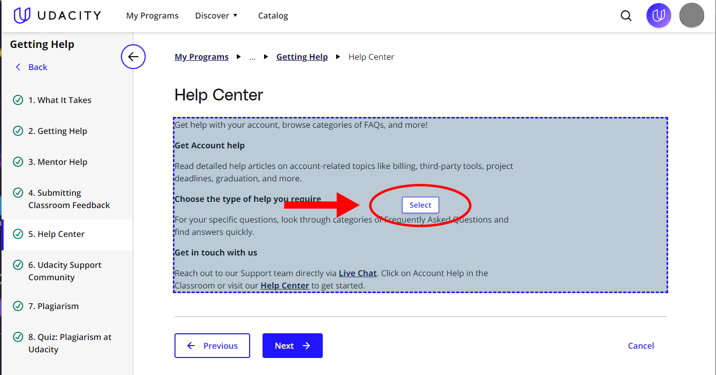Go to the Previous page
Screen dimensions: 716x375
point(212,346)
